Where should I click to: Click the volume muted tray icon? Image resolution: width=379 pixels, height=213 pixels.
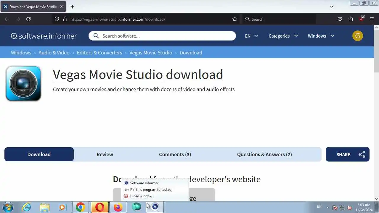349,207
